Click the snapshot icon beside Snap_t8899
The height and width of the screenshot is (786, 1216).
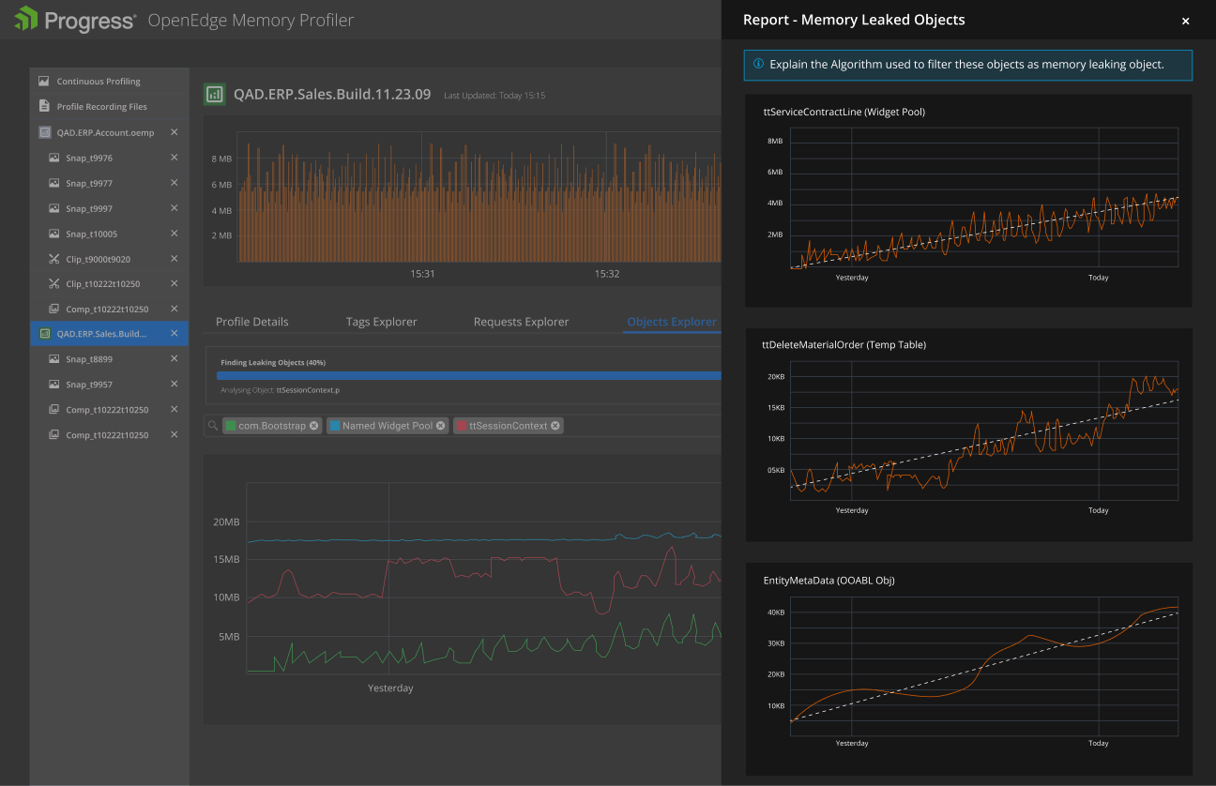[54, 358]
